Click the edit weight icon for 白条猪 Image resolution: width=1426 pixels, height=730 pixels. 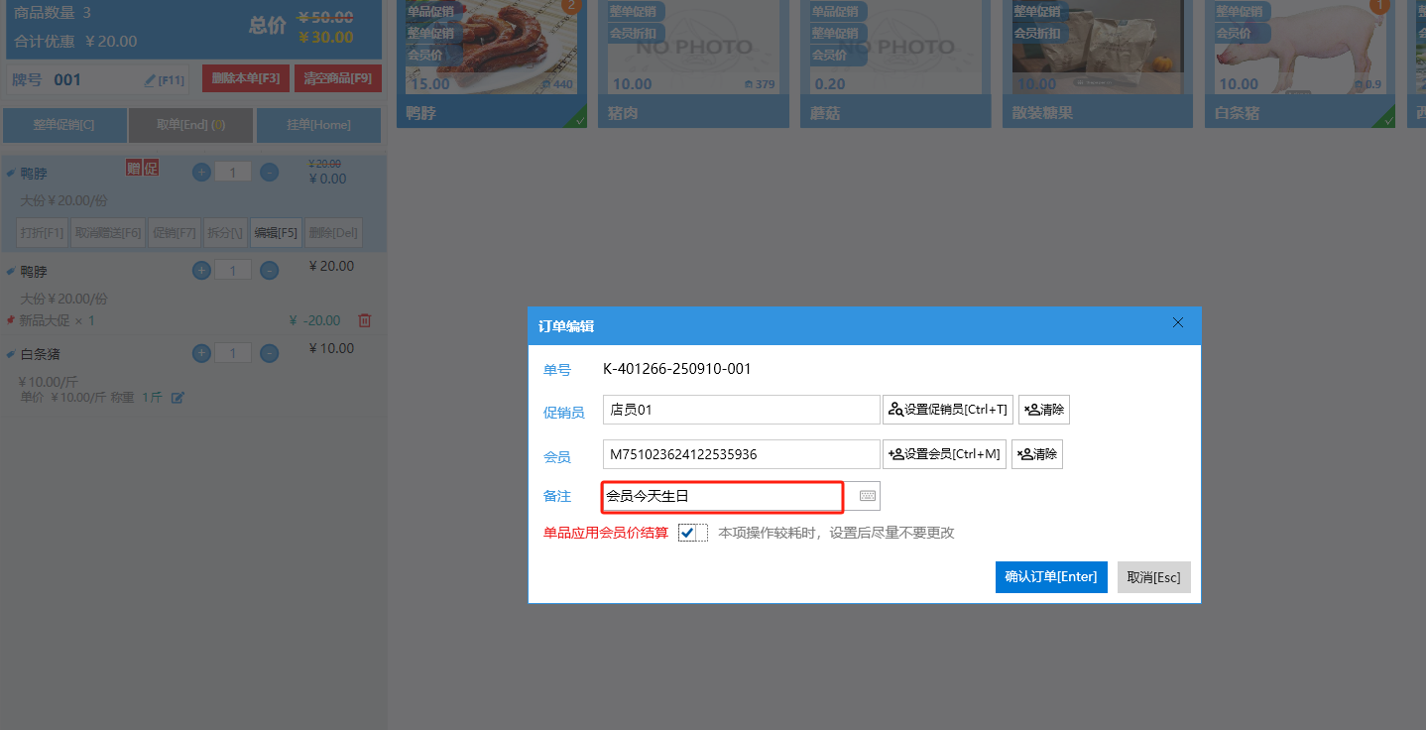tap(178, 398)
